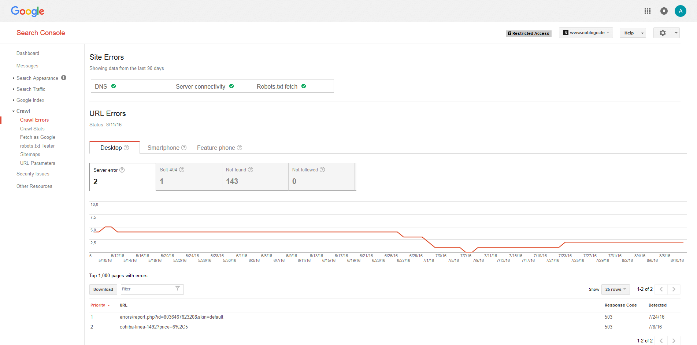Click the help icon next to Desktop tab

click(x=127, y=148)
